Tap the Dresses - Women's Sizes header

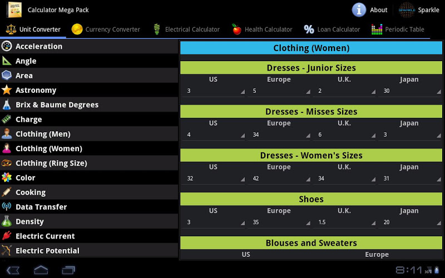[311, 155]
